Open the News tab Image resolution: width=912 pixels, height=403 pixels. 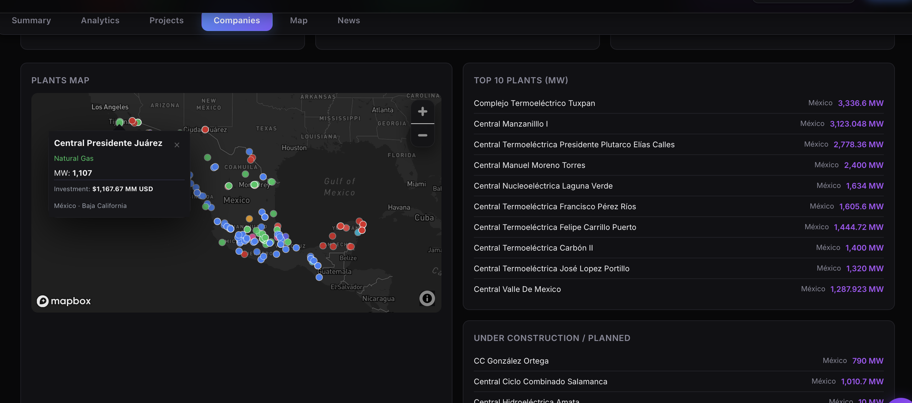(349, 20)
